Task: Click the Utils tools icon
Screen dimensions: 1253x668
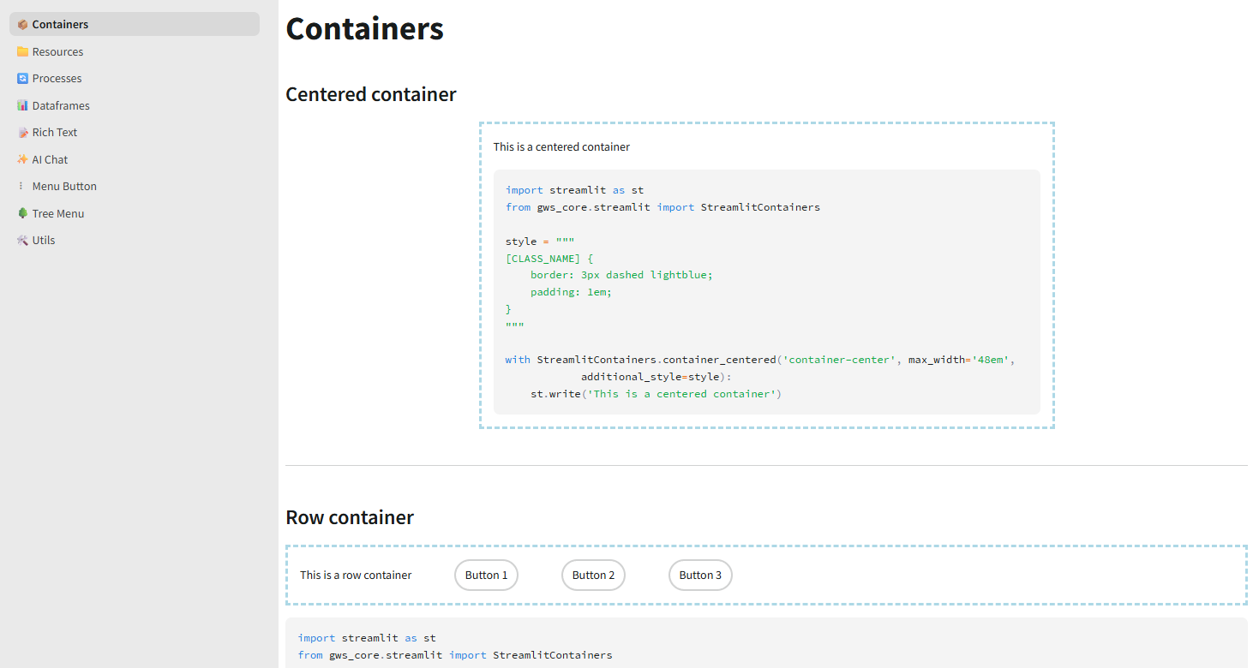Action: (x=22, y=241)
